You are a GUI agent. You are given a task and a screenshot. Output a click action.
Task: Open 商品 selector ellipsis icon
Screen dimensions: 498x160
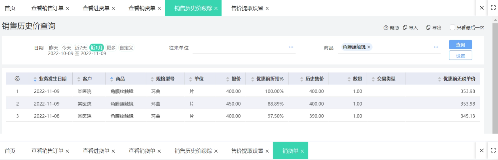[x=436, y=47]
